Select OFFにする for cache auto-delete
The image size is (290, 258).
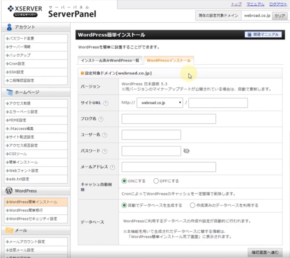(156, 181)
